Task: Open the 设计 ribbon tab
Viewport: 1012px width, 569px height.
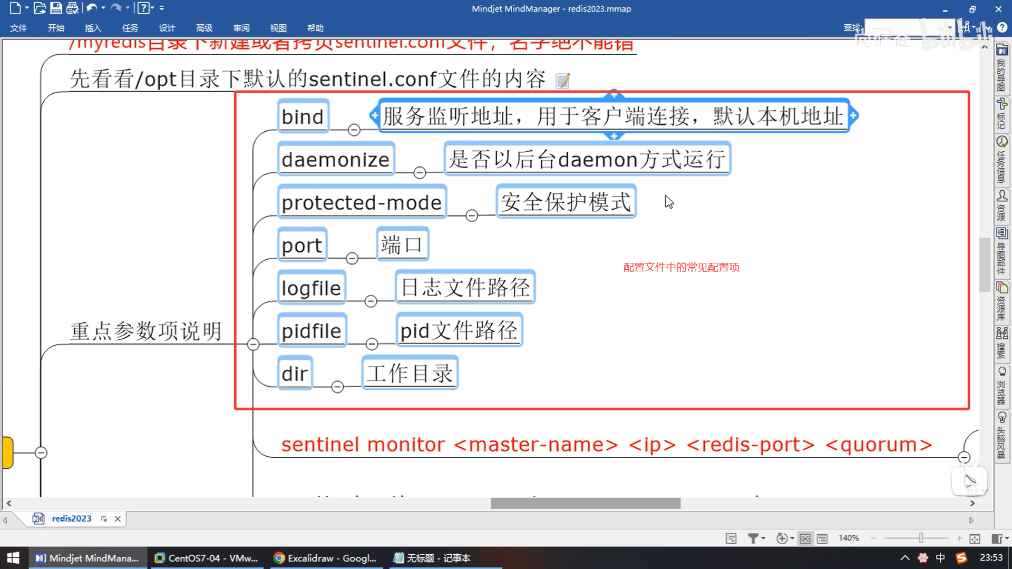Action: 167,28
